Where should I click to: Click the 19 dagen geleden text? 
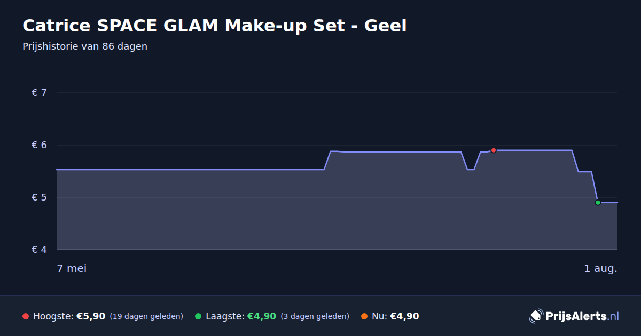pos(146,316)
